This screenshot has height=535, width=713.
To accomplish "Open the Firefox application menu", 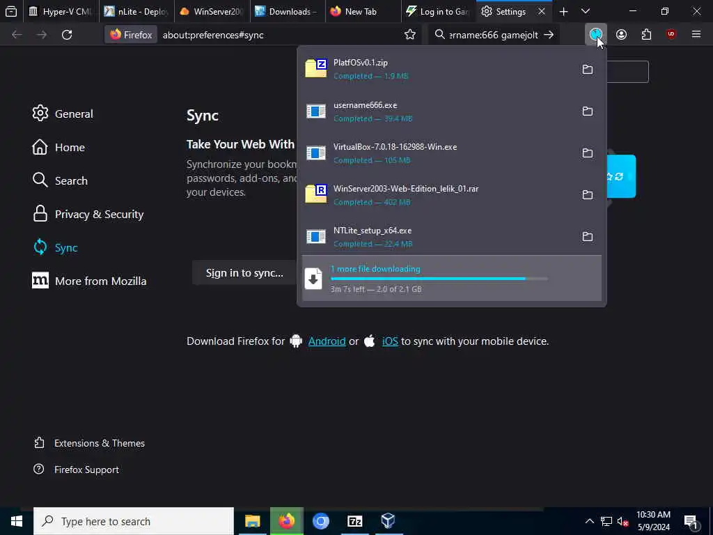I will tap(696, 35).
